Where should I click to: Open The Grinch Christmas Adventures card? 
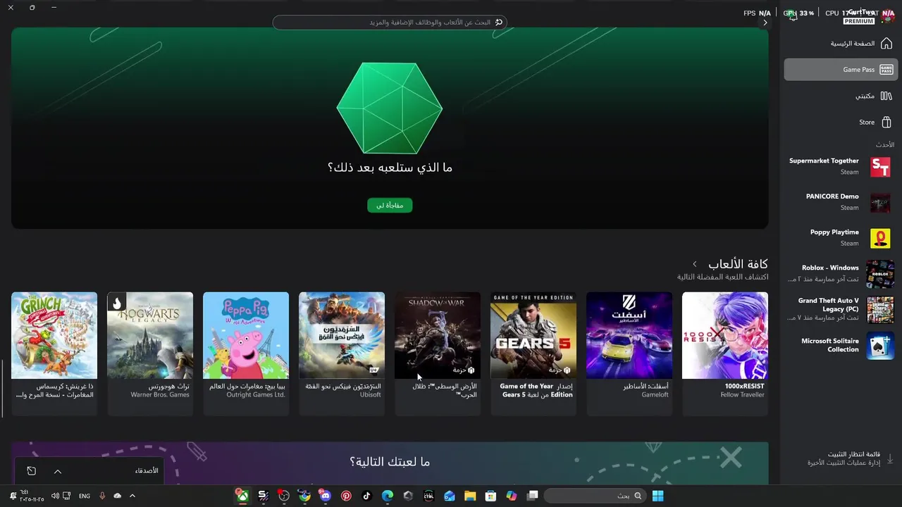click(x=54, y=353)
